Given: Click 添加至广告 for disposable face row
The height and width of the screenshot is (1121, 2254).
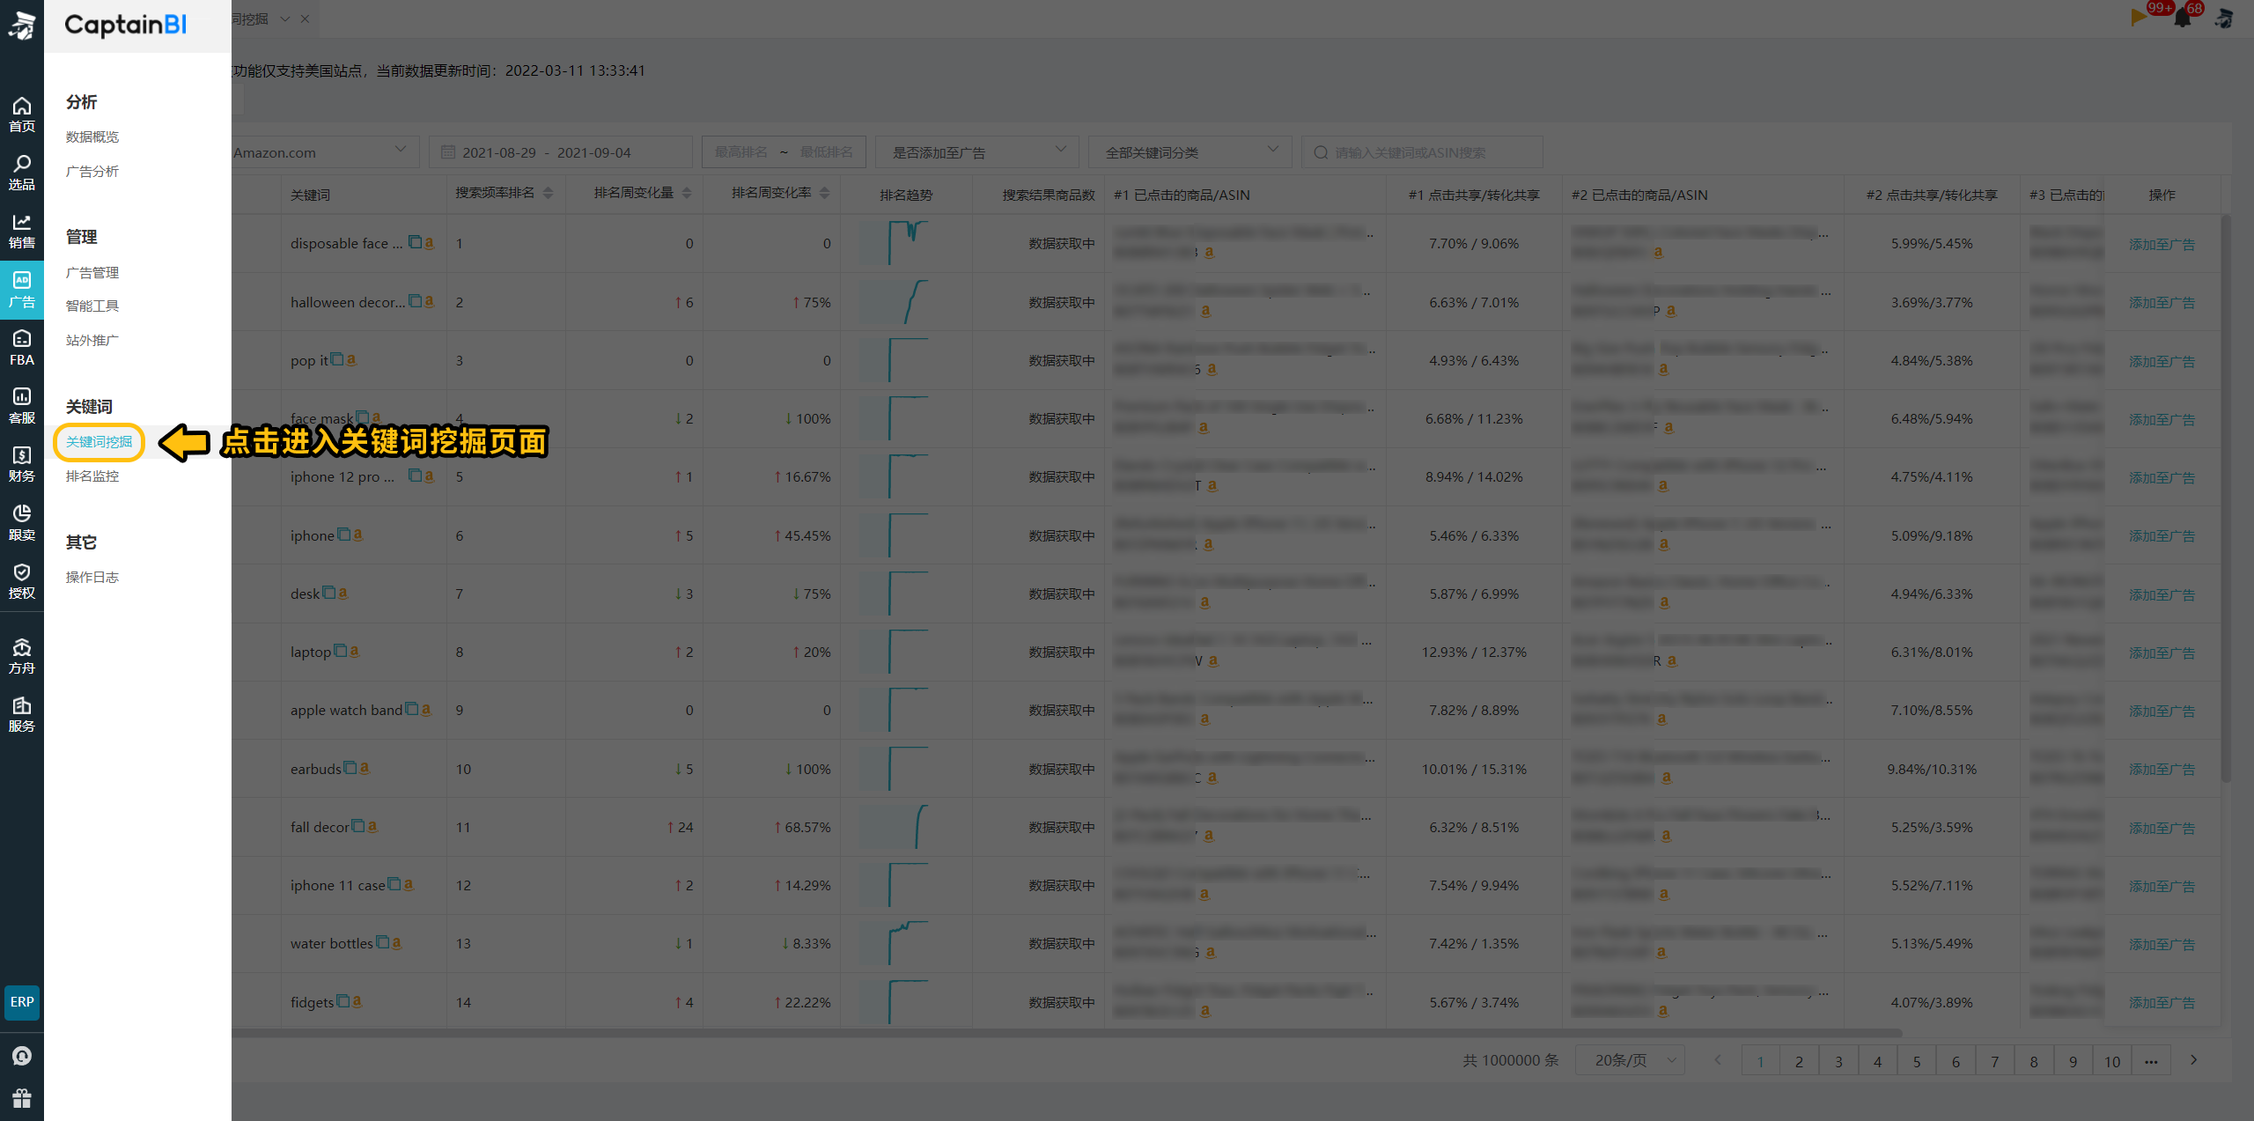Looking at the screenshot, I should pos(2162,244).
